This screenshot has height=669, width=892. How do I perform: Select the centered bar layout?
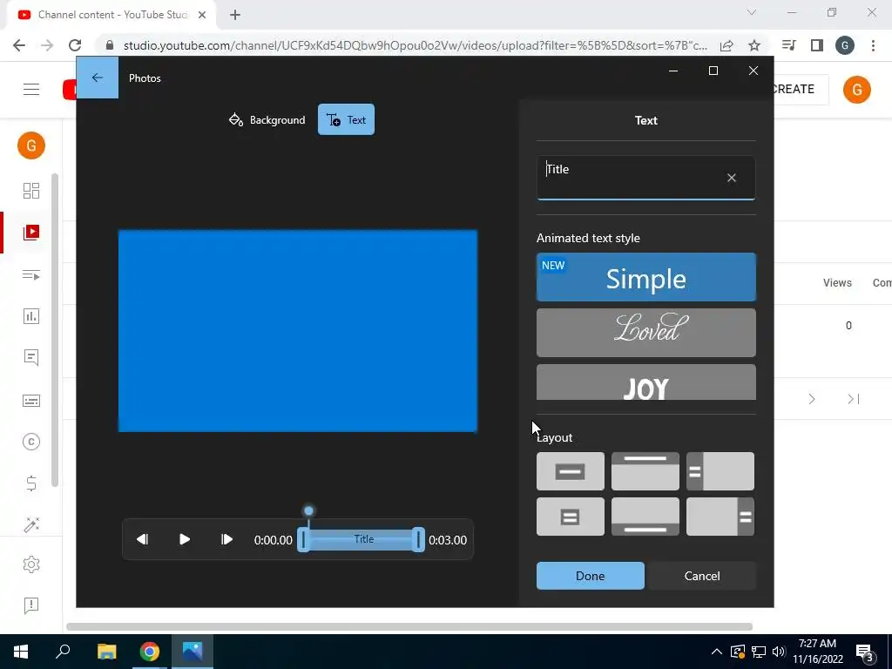[x=570, y=471]
